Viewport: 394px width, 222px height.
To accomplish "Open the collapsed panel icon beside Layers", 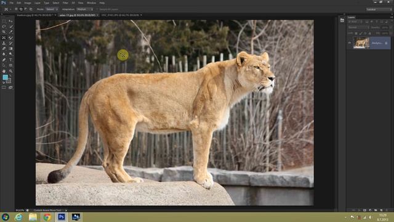I will click(x=342, y=20).
